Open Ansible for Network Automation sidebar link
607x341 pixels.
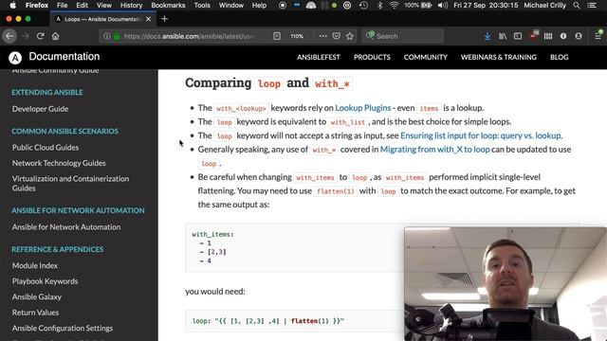[x=66, y=227]
